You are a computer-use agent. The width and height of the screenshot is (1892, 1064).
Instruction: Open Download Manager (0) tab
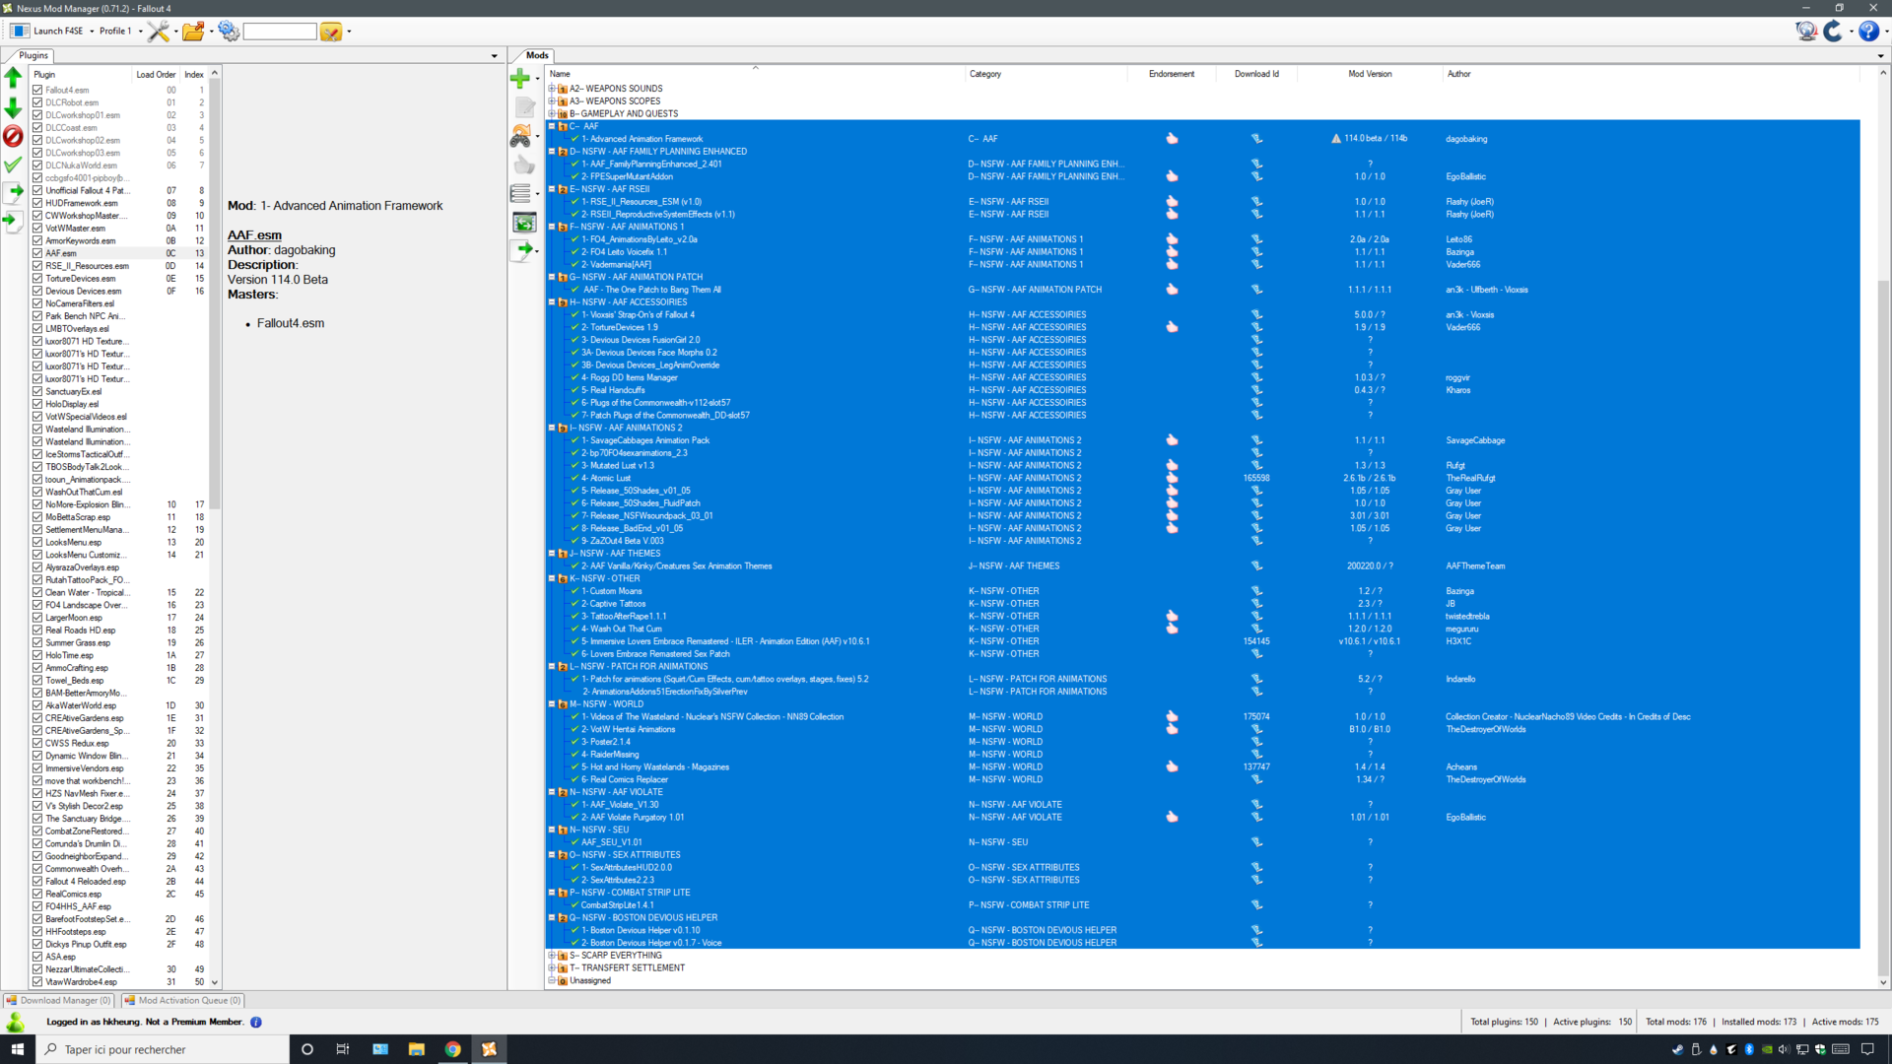59,1000
